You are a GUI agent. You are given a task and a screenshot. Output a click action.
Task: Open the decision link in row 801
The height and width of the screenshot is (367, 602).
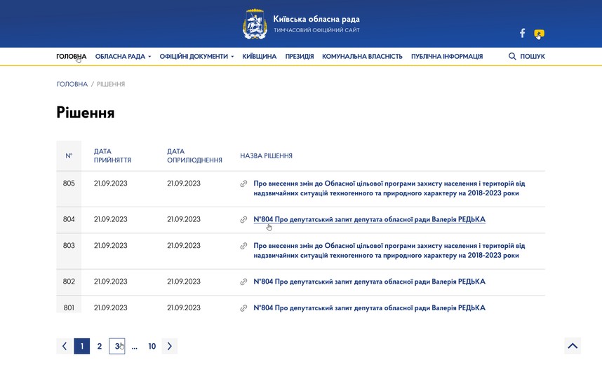[369, 308]
